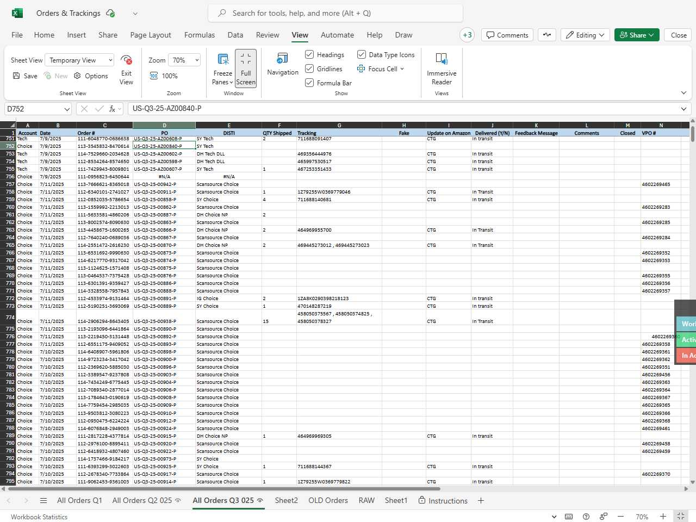The height and width of the screenshot is (522, 696).
Task: Click the Orders & Trackings file title
Action: (x=69, y=13)
